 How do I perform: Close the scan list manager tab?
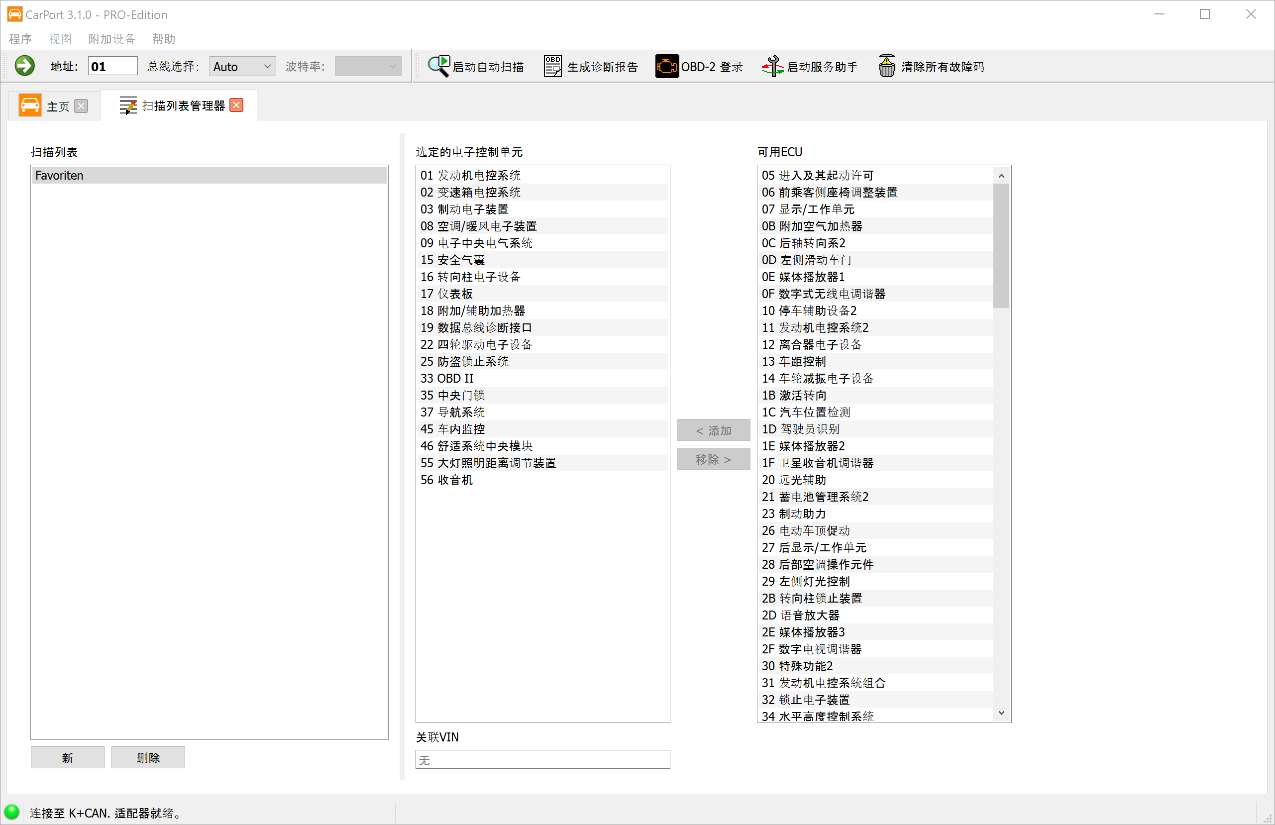(x=236, y=105)
